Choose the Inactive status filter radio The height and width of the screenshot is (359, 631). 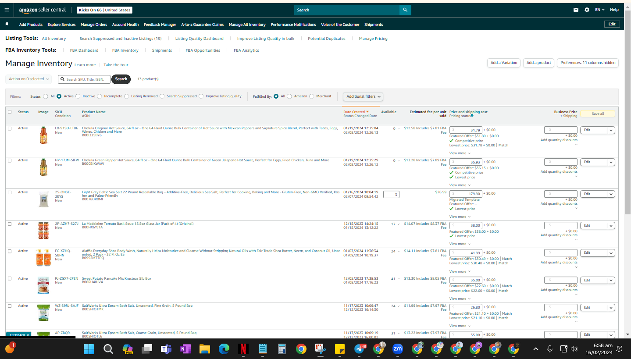tap(78, 96)
